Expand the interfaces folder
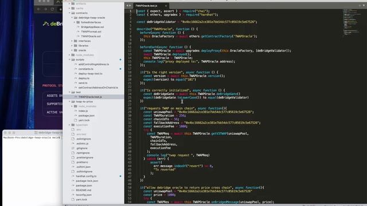 pos(72,41)
